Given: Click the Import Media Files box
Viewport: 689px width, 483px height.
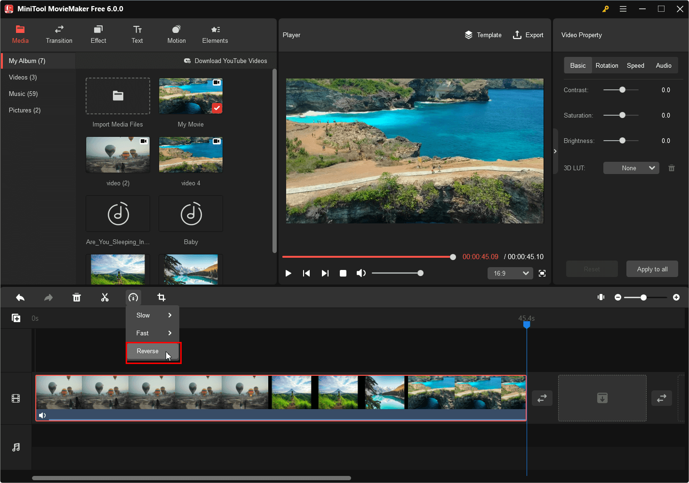Looking at the screenshot, I should coord(118,96).
